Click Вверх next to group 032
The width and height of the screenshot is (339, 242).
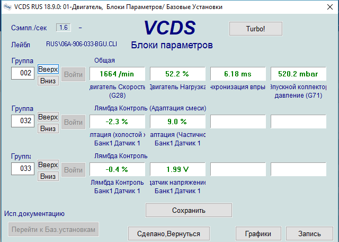[48, 117]
